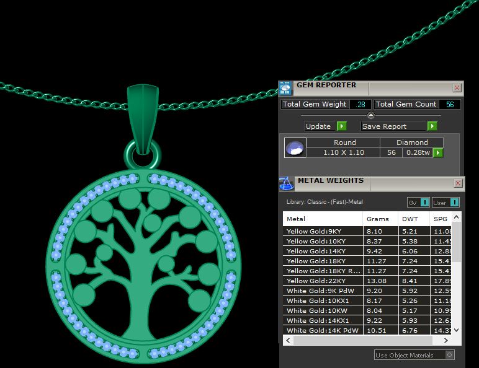Select the White Gold:14KX1 row
The width and height of the screenshot is (479, 368).
367,320
